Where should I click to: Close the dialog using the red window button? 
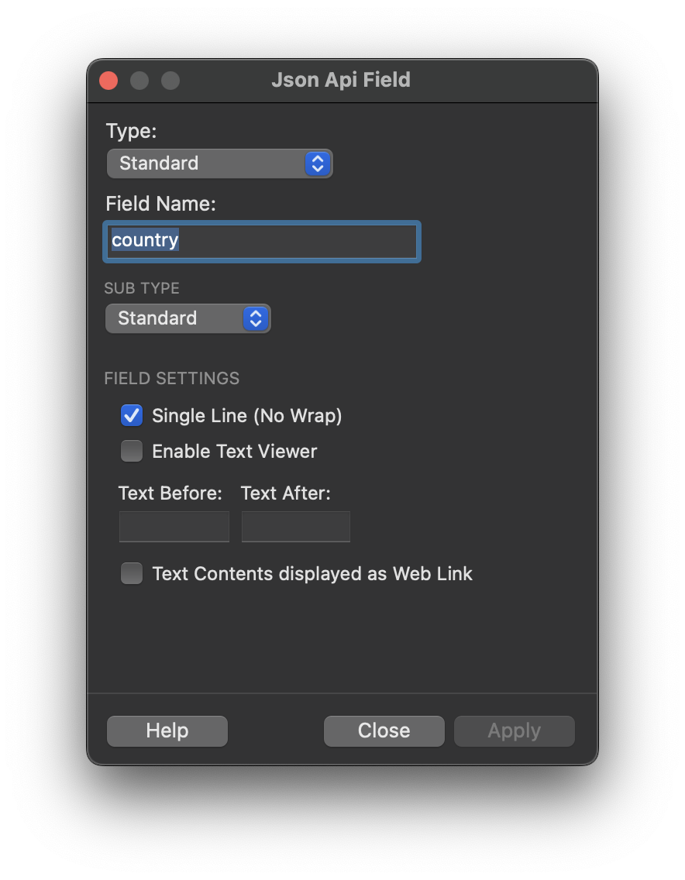coord(108,81)
